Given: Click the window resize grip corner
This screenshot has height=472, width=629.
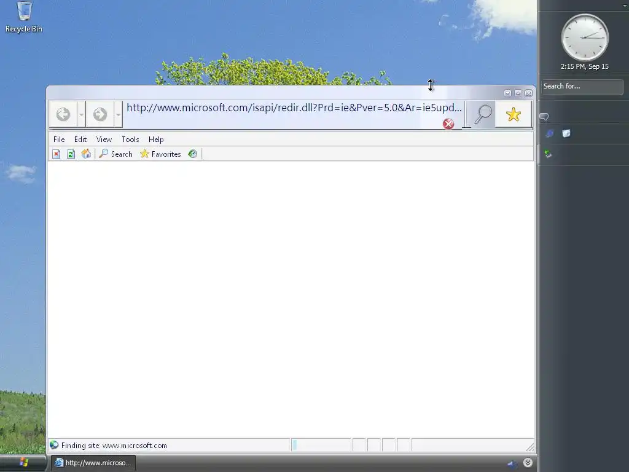Looking at the screenshot, I should point(530,447).
